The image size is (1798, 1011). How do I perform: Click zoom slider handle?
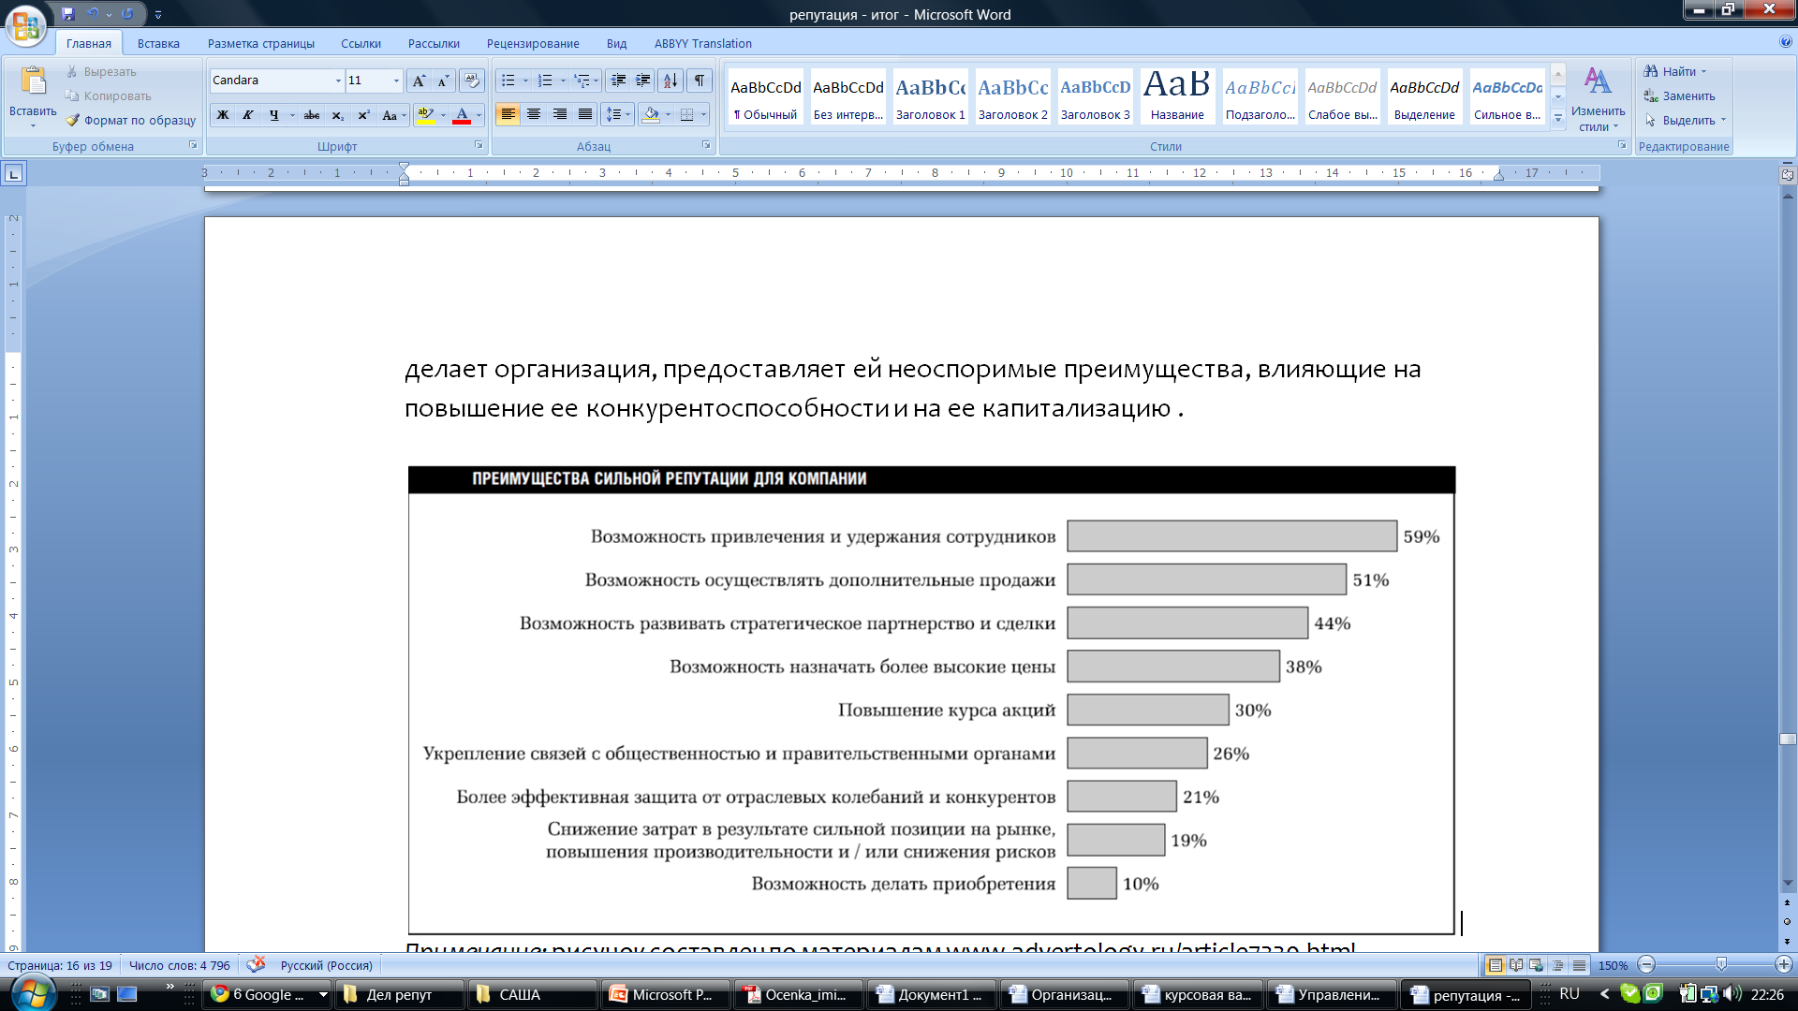pos(1721,964)
